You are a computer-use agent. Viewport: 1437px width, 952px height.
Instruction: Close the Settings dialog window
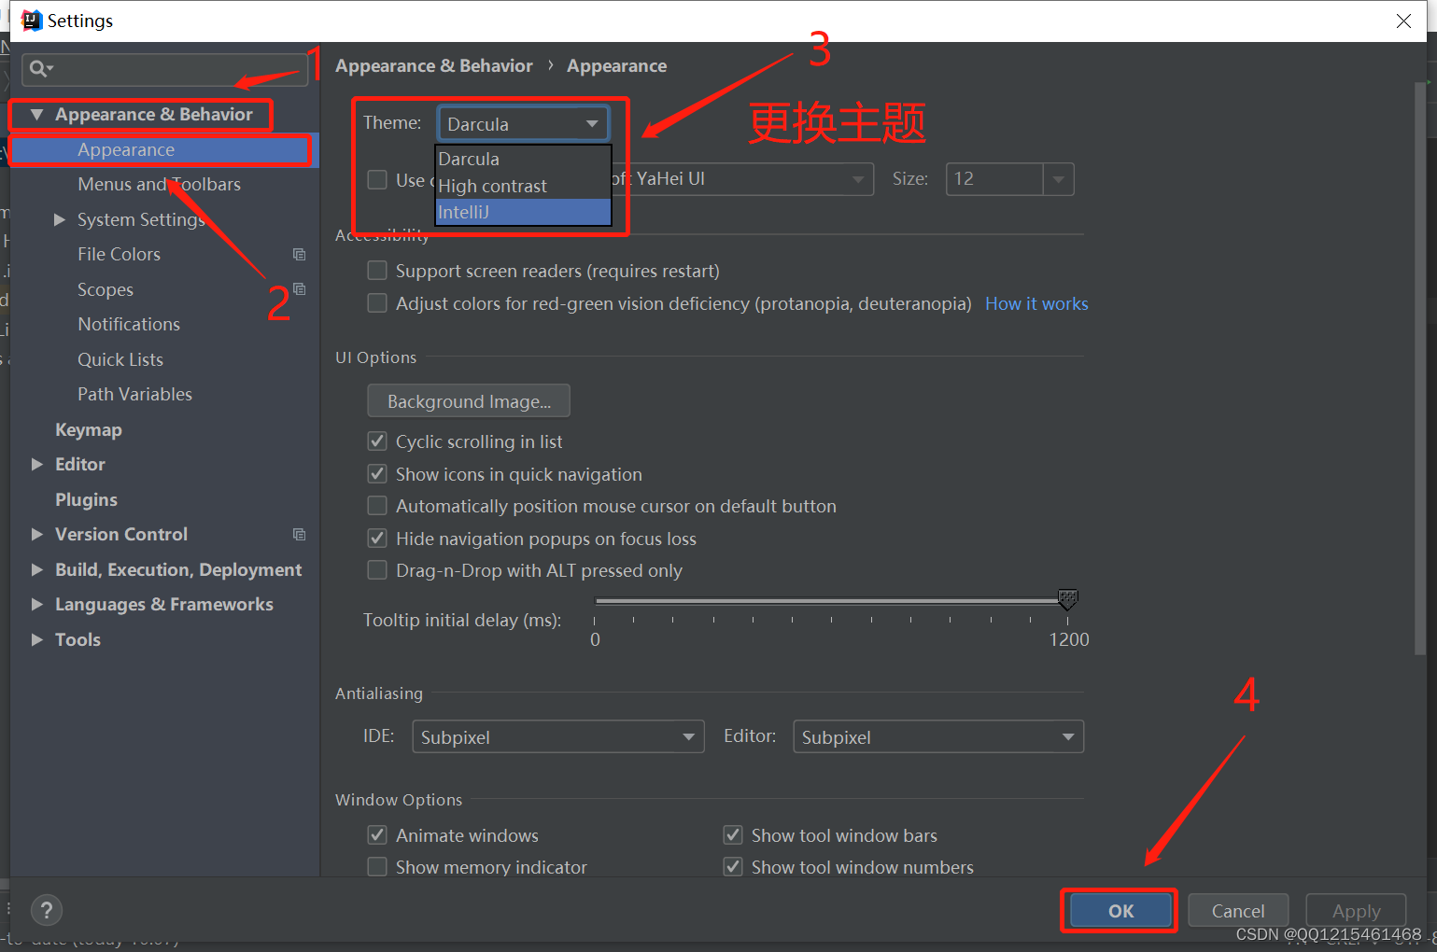coord(1403,21)
